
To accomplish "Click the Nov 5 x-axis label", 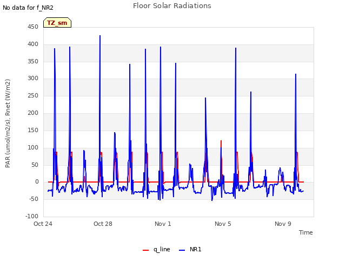I will tap(223, 224).
